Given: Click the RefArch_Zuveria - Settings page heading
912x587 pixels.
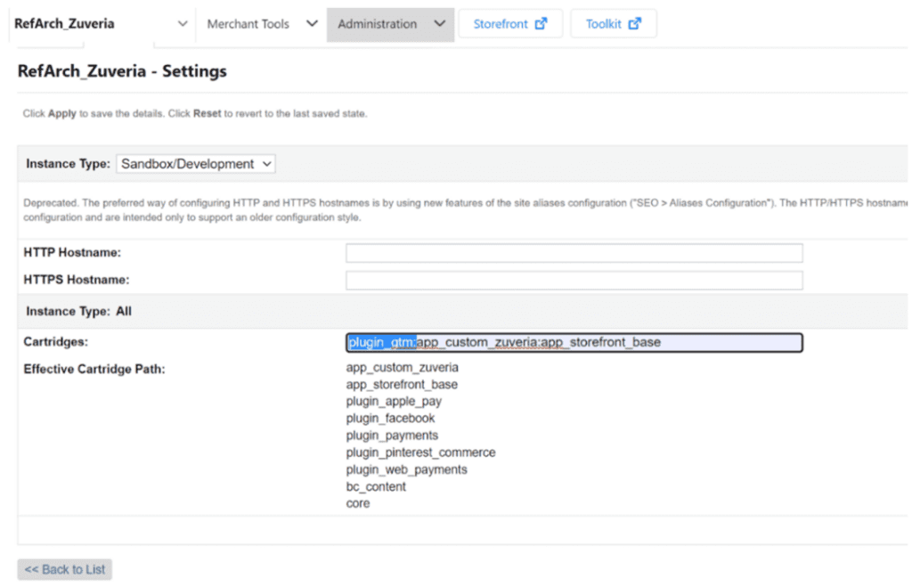Looking at the screenshot, I should [x=122, y=71].
